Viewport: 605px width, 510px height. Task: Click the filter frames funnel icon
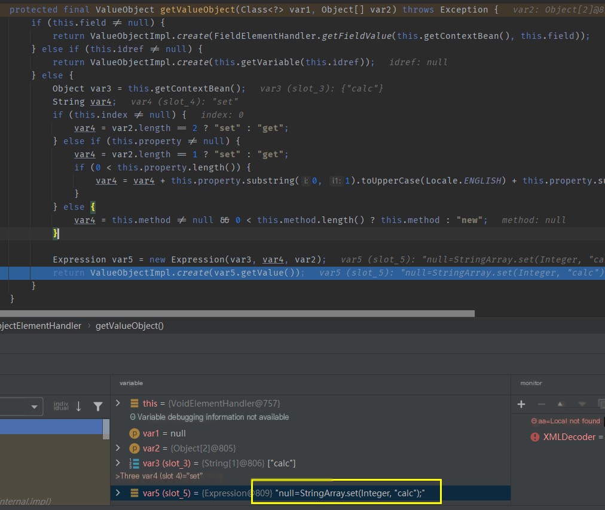[98, 406]
